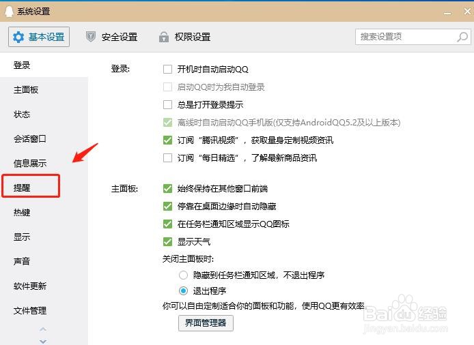Click the lock icon for 权限设置
This screenshot has width=474, height=345.
pyautogui.click(x=164, y=37)
